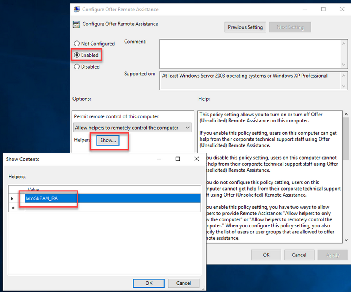Click the Show... helpers button
The height and width of the screenshot is (292, 351).
click(x=108, y=140)
